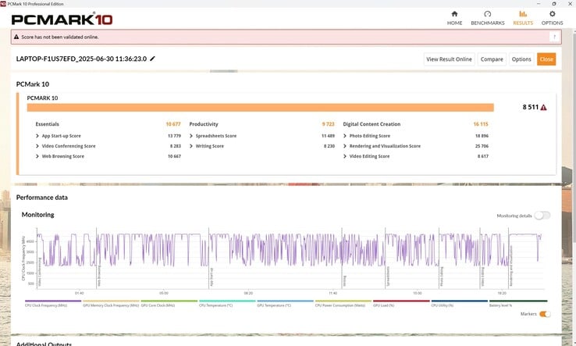Select Battery level legend line
Viewport: 576px width, 346px height.
(x=518, y=301)
